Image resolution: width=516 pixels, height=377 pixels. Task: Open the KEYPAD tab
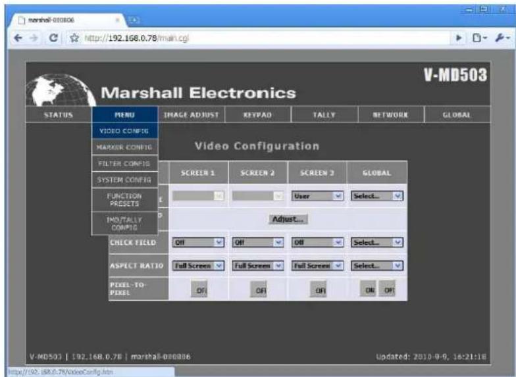258,114
